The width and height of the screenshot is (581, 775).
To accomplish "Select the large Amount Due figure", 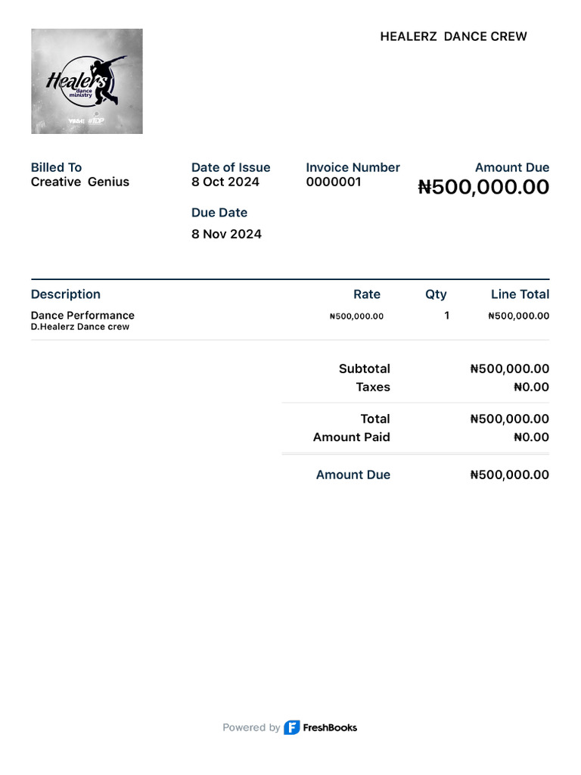I will point(483,187).
